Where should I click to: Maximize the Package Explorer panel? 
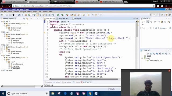(x=40, y=18)
